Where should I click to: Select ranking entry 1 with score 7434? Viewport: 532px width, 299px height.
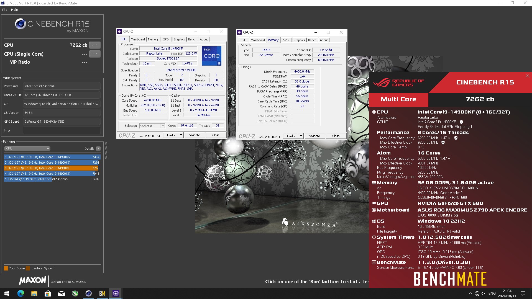pos(52,157)
